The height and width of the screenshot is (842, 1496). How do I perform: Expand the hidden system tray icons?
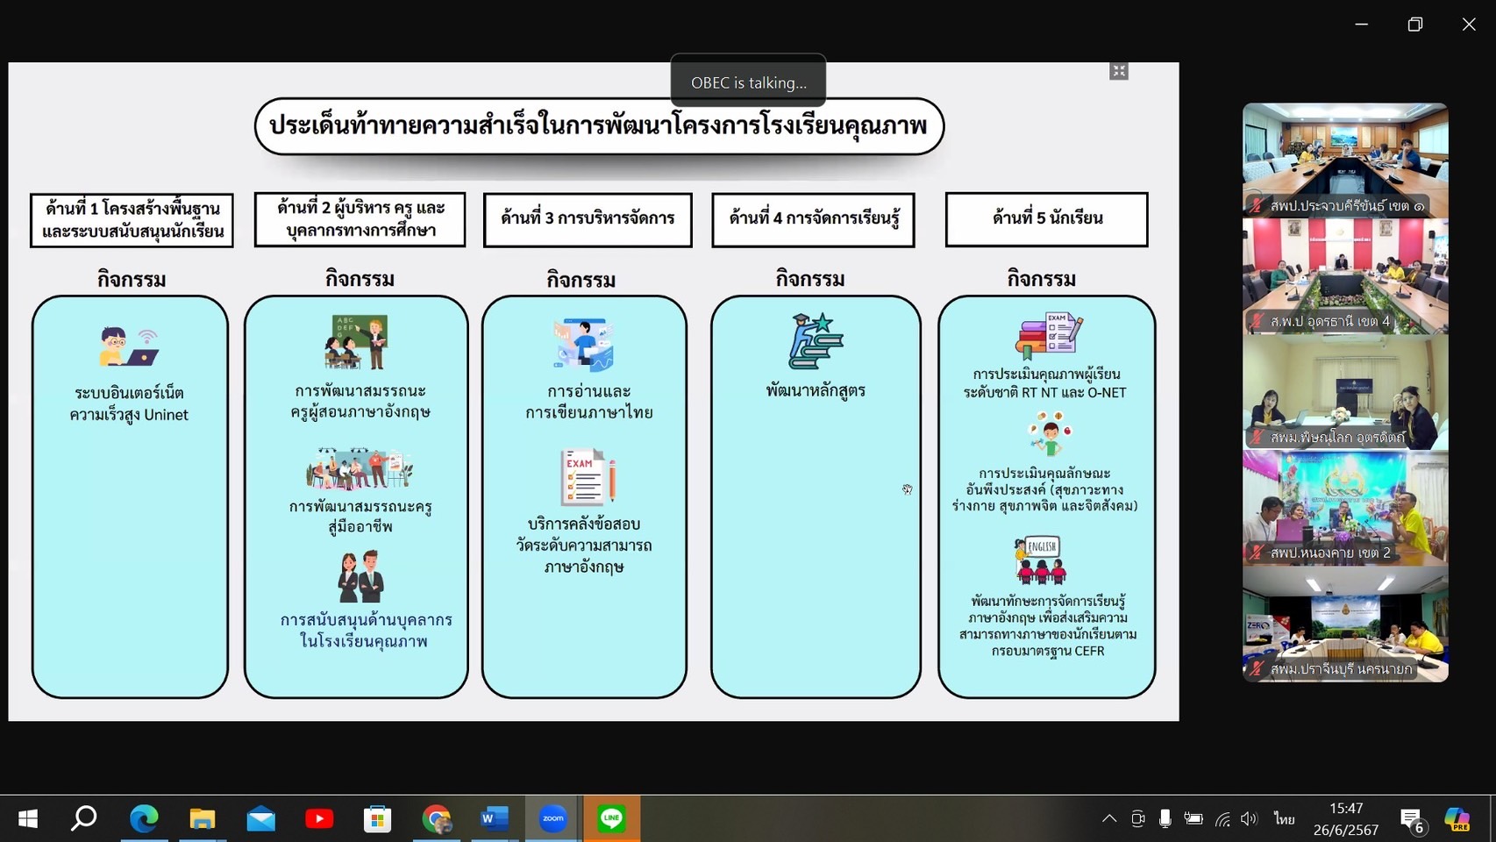coord(1109,818)
